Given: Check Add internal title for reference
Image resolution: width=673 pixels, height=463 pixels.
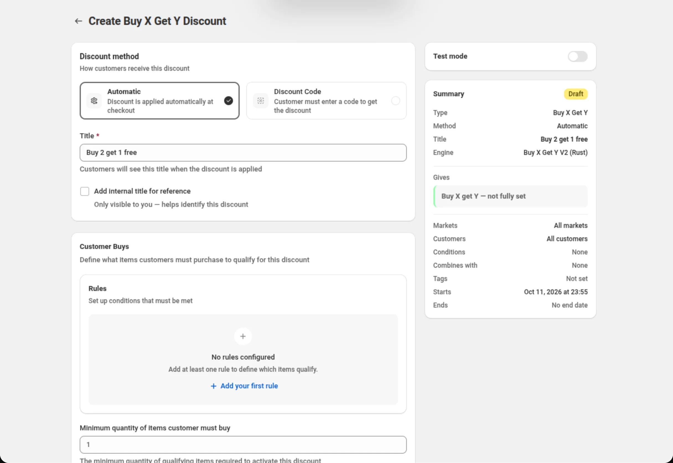Looking at the screenshot, I should [x=85, y=191].
